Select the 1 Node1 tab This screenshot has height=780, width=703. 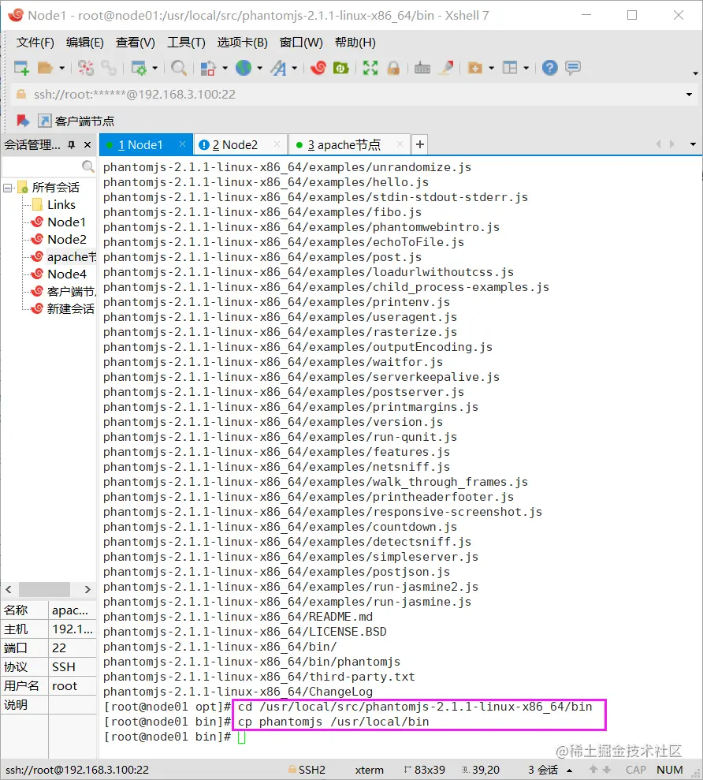[x=141, y=145]
